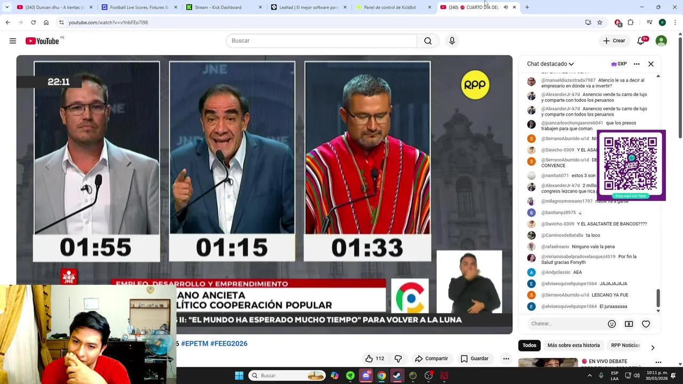Open Chrome three-dot menu
This screenshot has width=683, height=384.
(x=675, y=22)
